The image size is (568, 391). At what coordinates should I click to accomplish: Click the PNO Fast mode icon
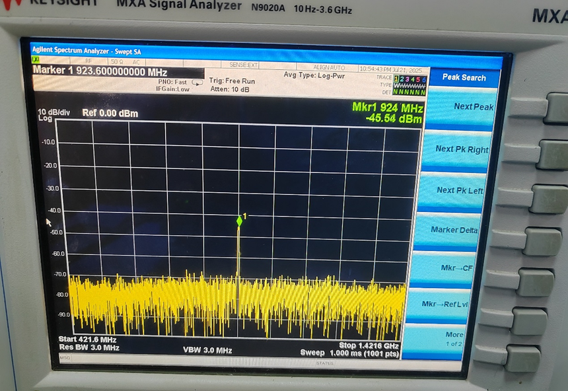pyautogui.click(x=197, y=83)
